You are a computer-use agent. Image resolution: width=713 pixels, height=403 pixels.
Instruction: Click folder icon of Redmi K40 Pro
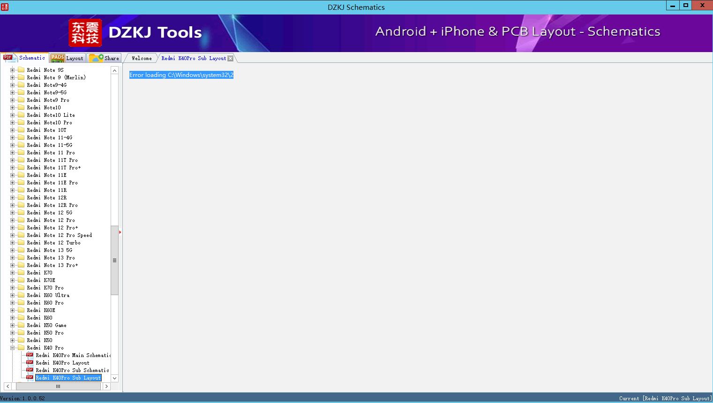tap(21, 348)
